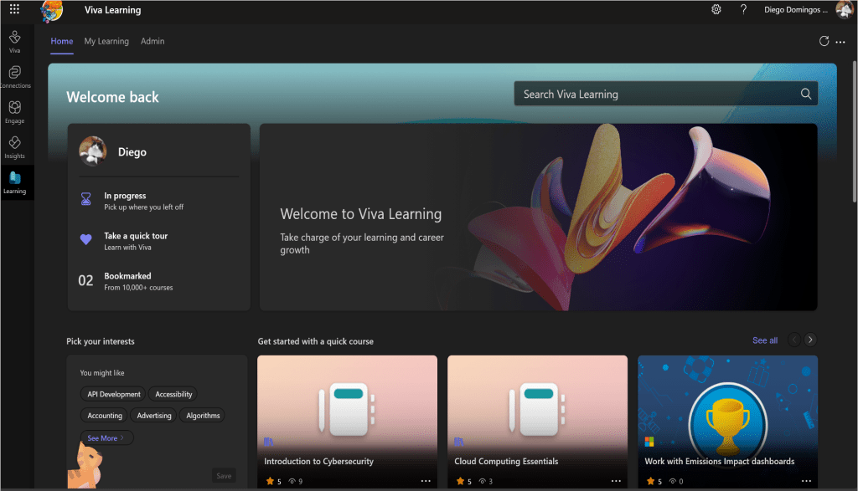
Task: Expand See More interests
Action: tap(106, 438)
